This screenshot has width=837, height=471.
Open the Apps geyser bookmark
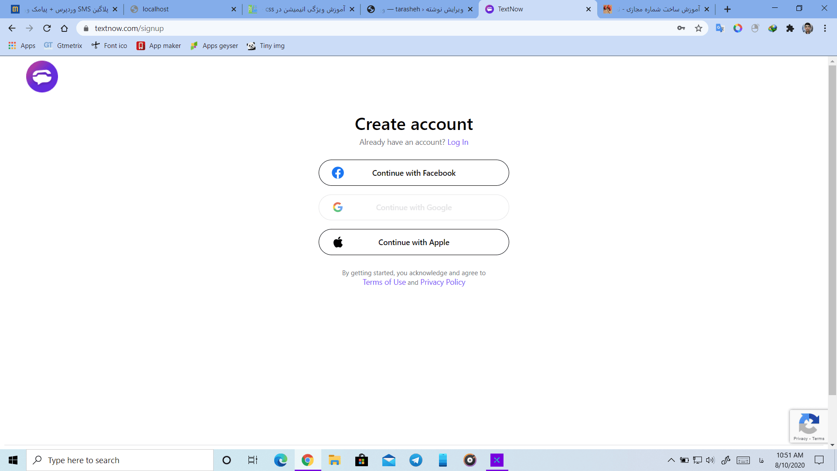(214, 45)
